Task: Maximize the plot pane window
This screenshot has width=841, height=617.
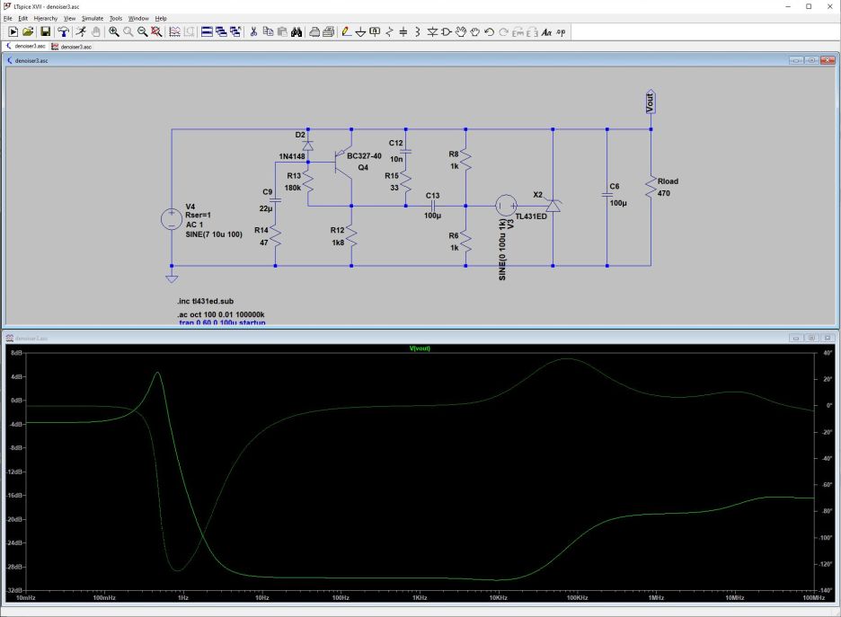Action: coord(811,338)
